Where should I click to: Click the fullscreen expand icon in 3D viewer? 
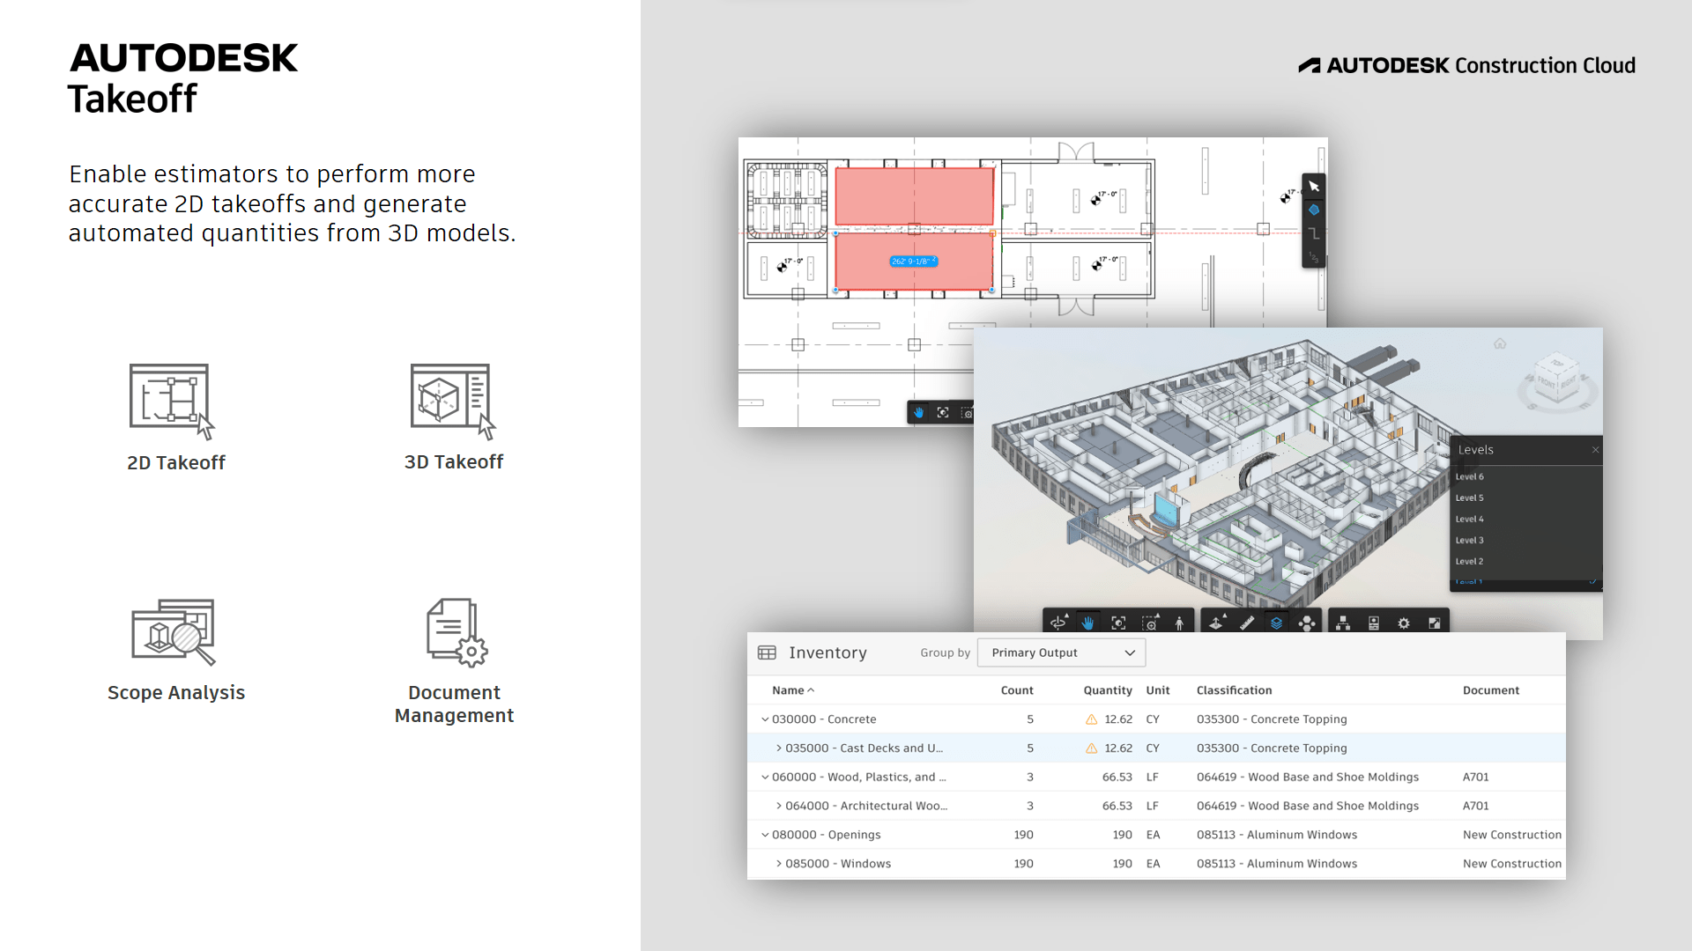1434,623
